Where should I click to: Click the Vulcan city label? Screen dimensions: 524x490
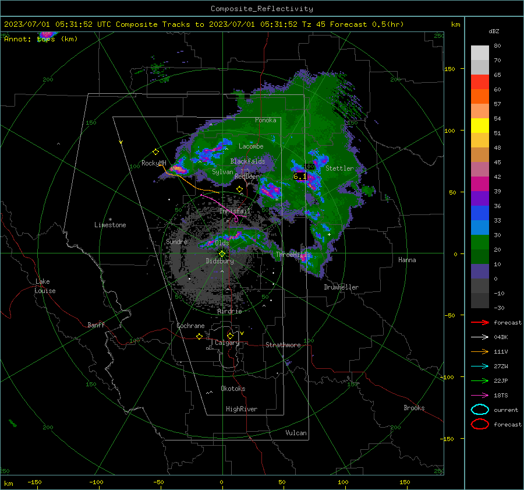(296, 433)
